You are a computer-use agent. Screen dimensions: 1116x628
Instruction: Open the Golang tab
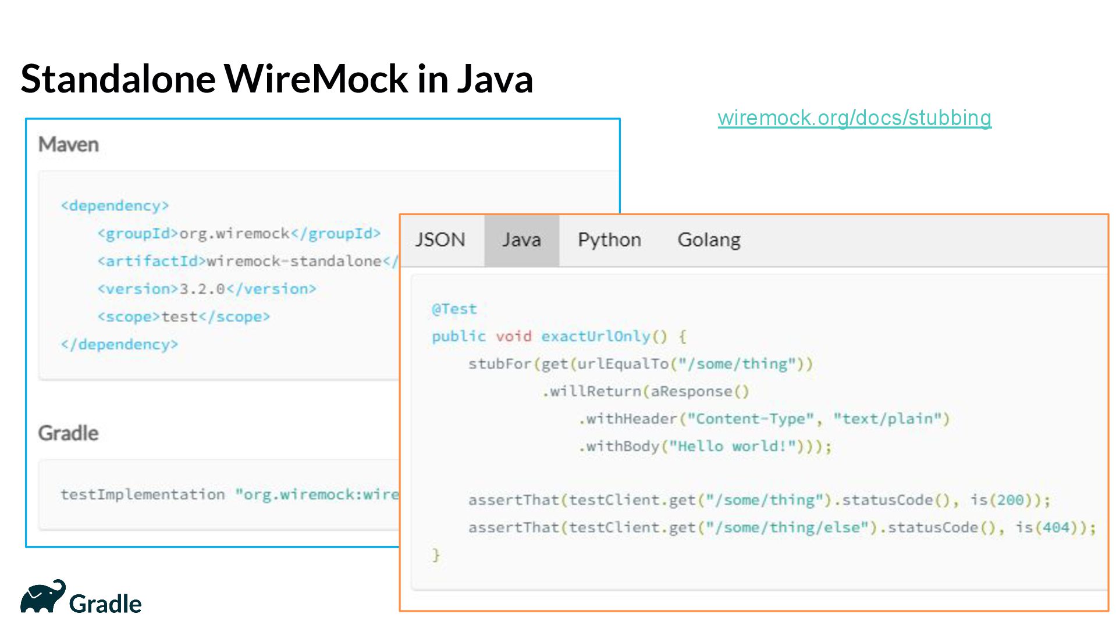(709, 240)
